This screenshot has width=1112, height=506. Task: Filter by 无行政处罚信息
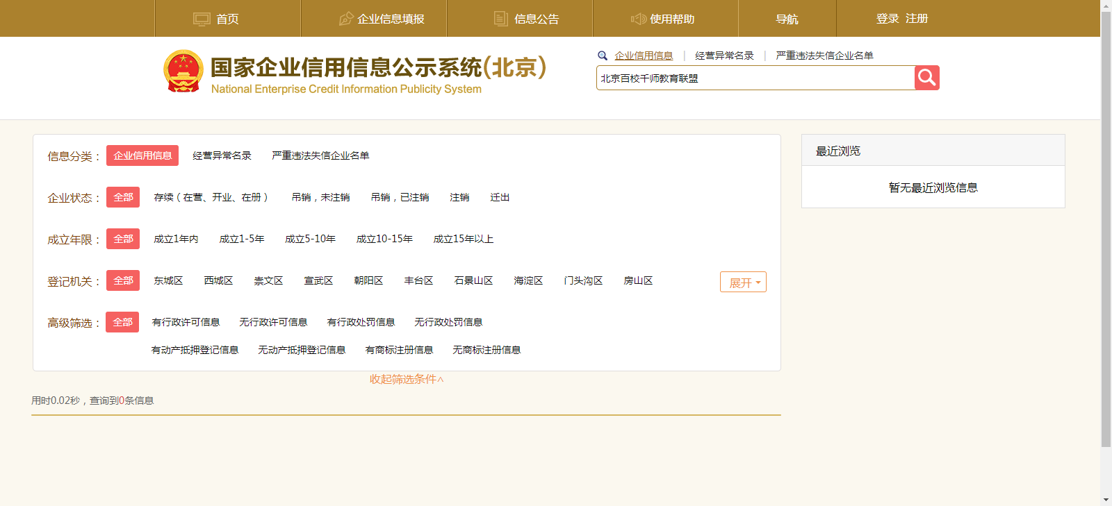tap(448, 322)
